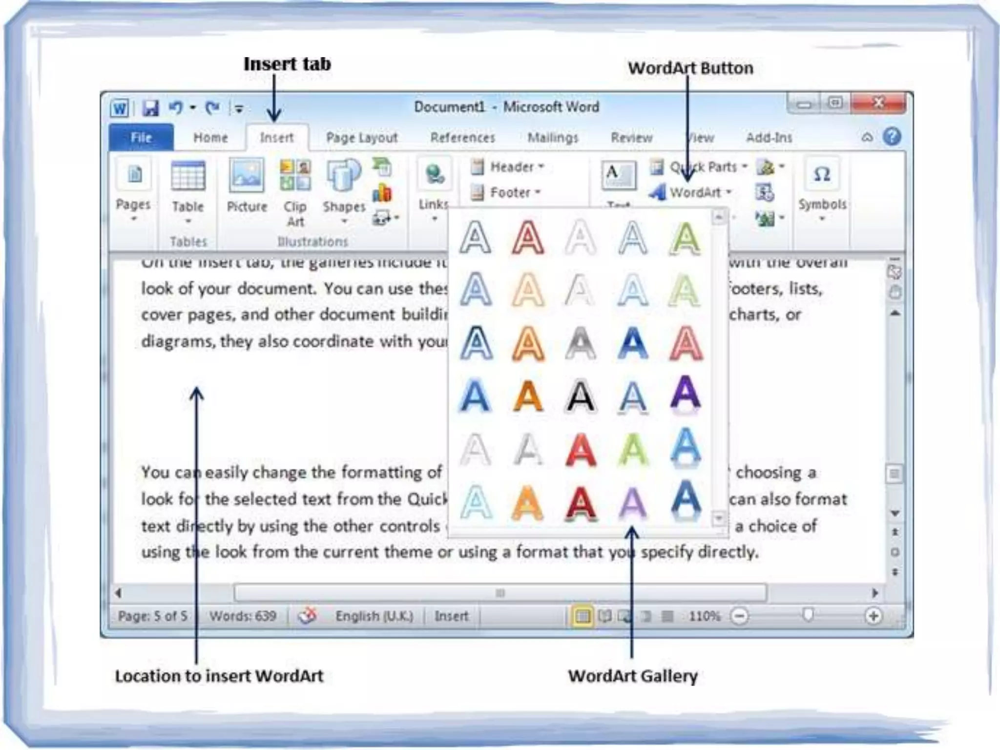Click the Date & Time icon beside WordArt

click(765, 193)
